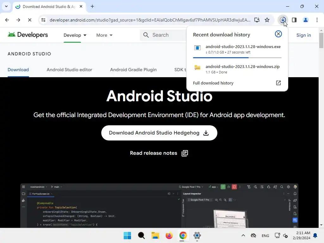The width and height of the screenshot is (324, 243).
Task: Expand the Develop dropdown menu
Action: tap(75, 35)
